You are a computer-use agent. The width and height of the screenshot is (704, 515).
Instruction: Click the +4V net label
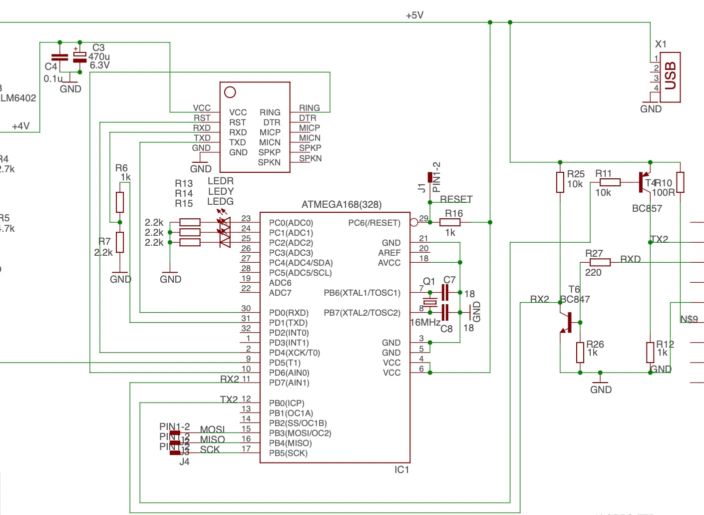[x=21, y=126]
